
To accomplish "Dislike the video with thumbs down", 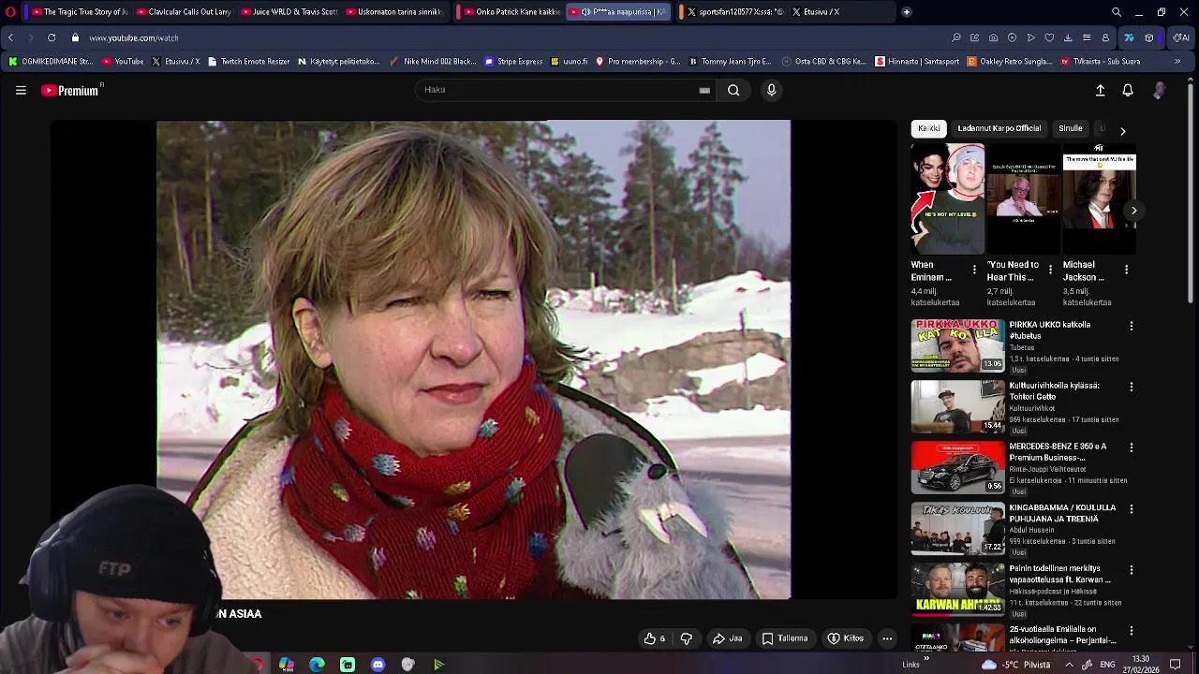I will (x=686, y=638).
